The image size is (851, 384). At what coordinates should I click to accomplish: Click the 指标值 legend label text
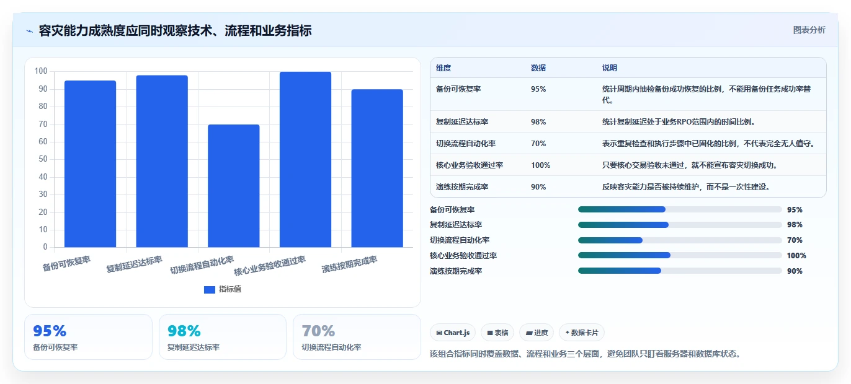230,289
